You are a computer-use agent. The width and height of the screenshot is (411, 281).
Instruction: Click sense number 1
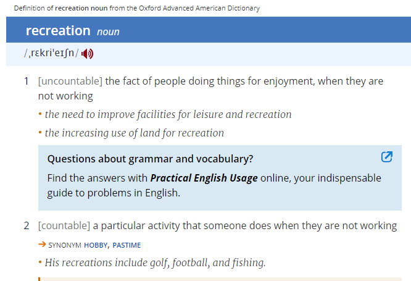[26, 82]
